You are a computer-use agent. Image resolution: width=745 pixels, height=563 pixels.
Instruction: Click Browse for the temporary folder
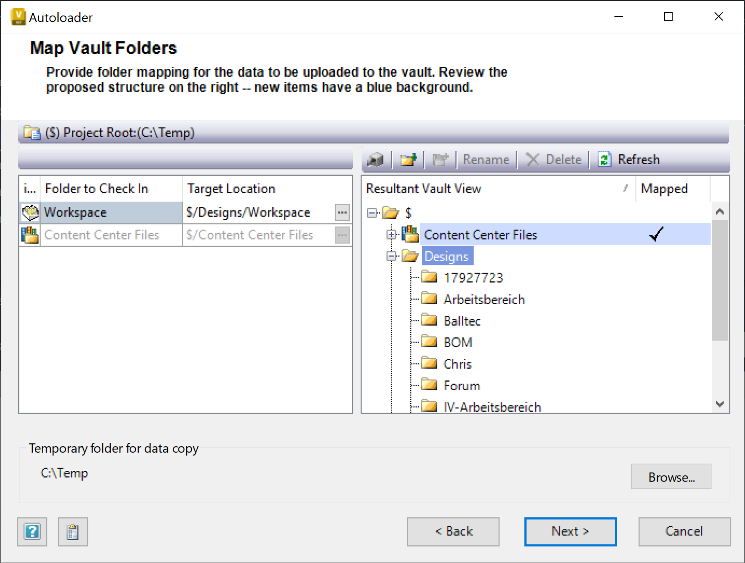coord(671,476)
